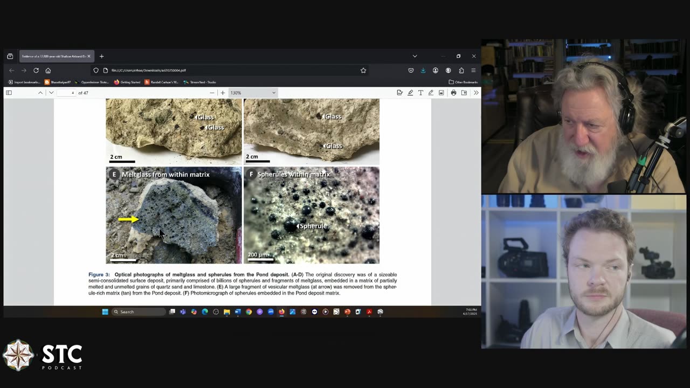Toggle the PDF add-text tool

pos(420,93)
